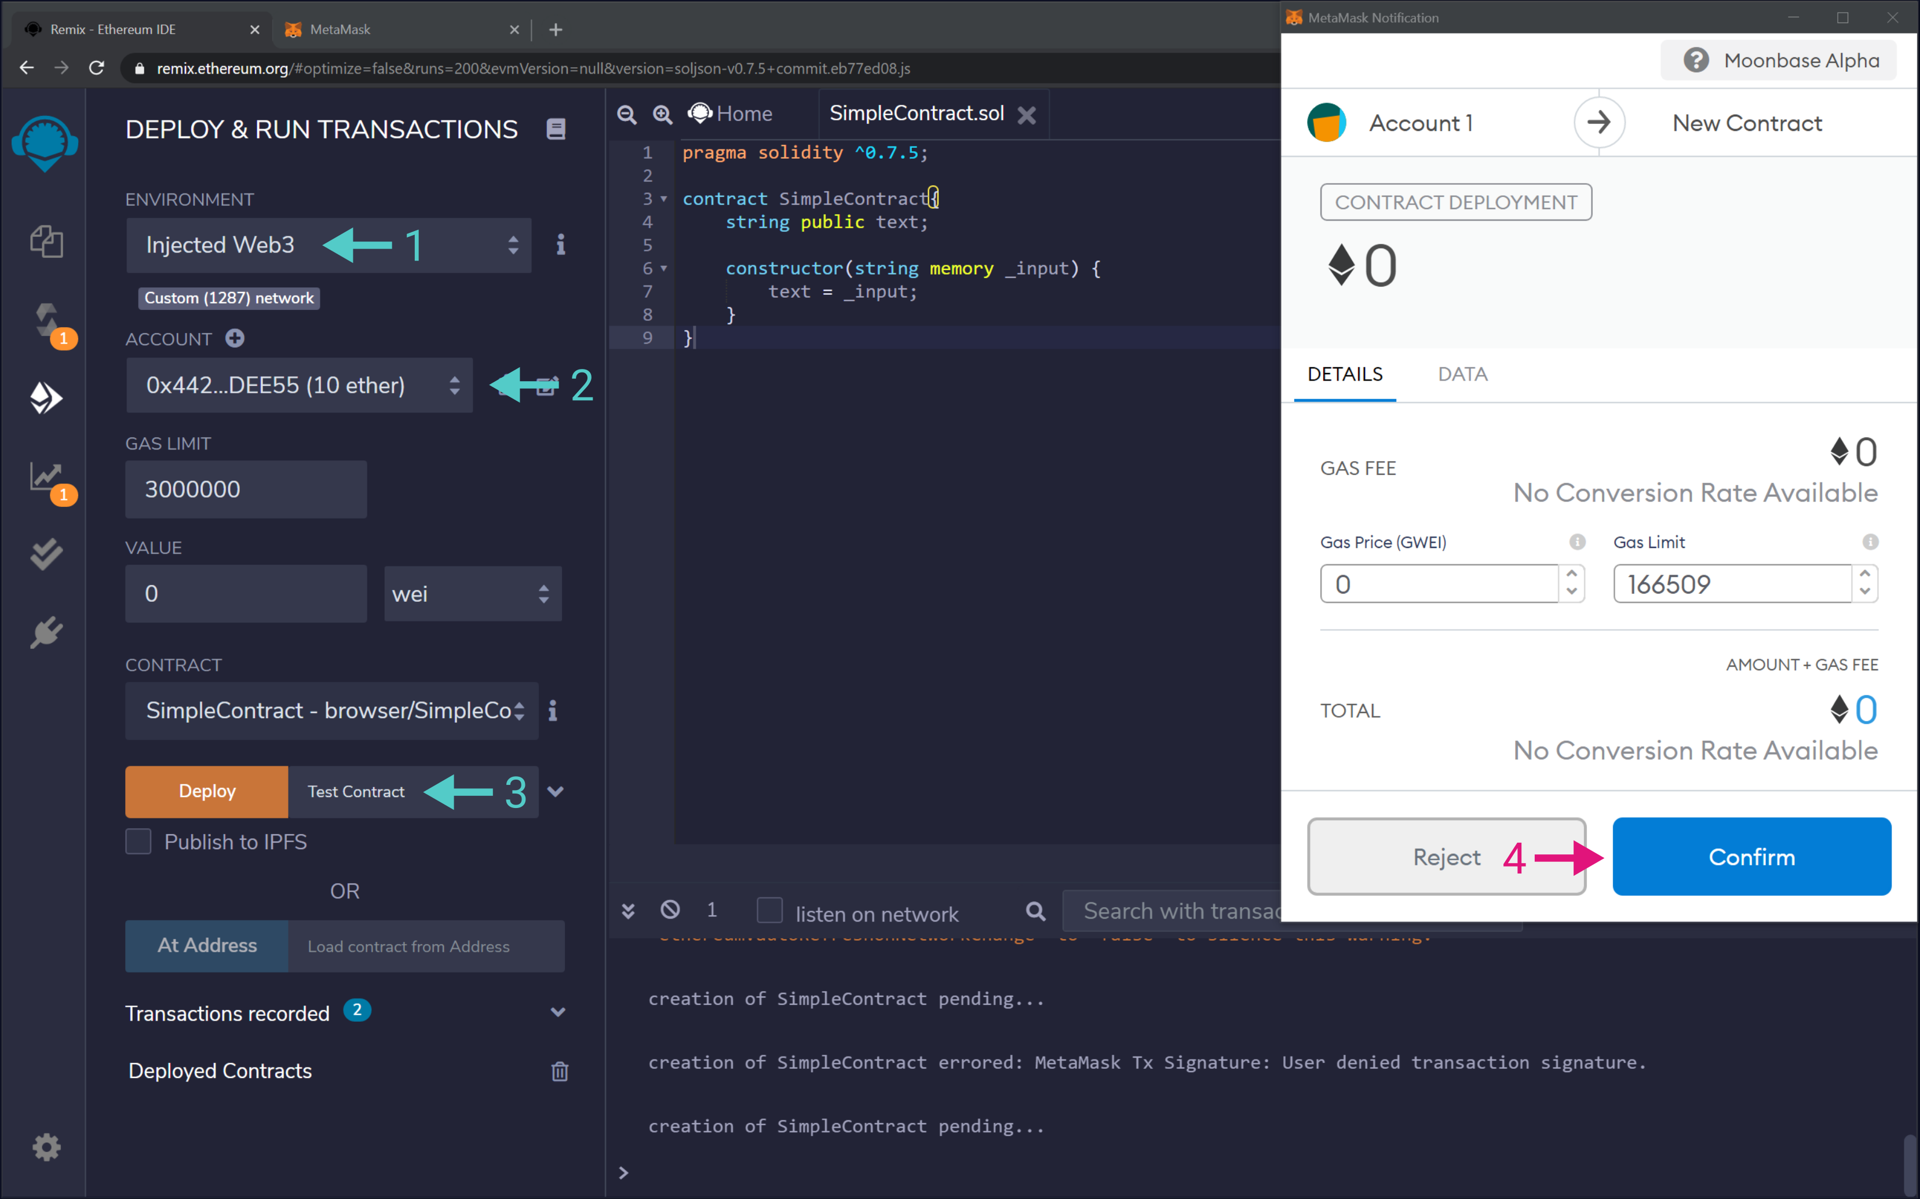Open a new browser tab
1920x1199 pixels.
pyautogui.click(x=556, y=30)
